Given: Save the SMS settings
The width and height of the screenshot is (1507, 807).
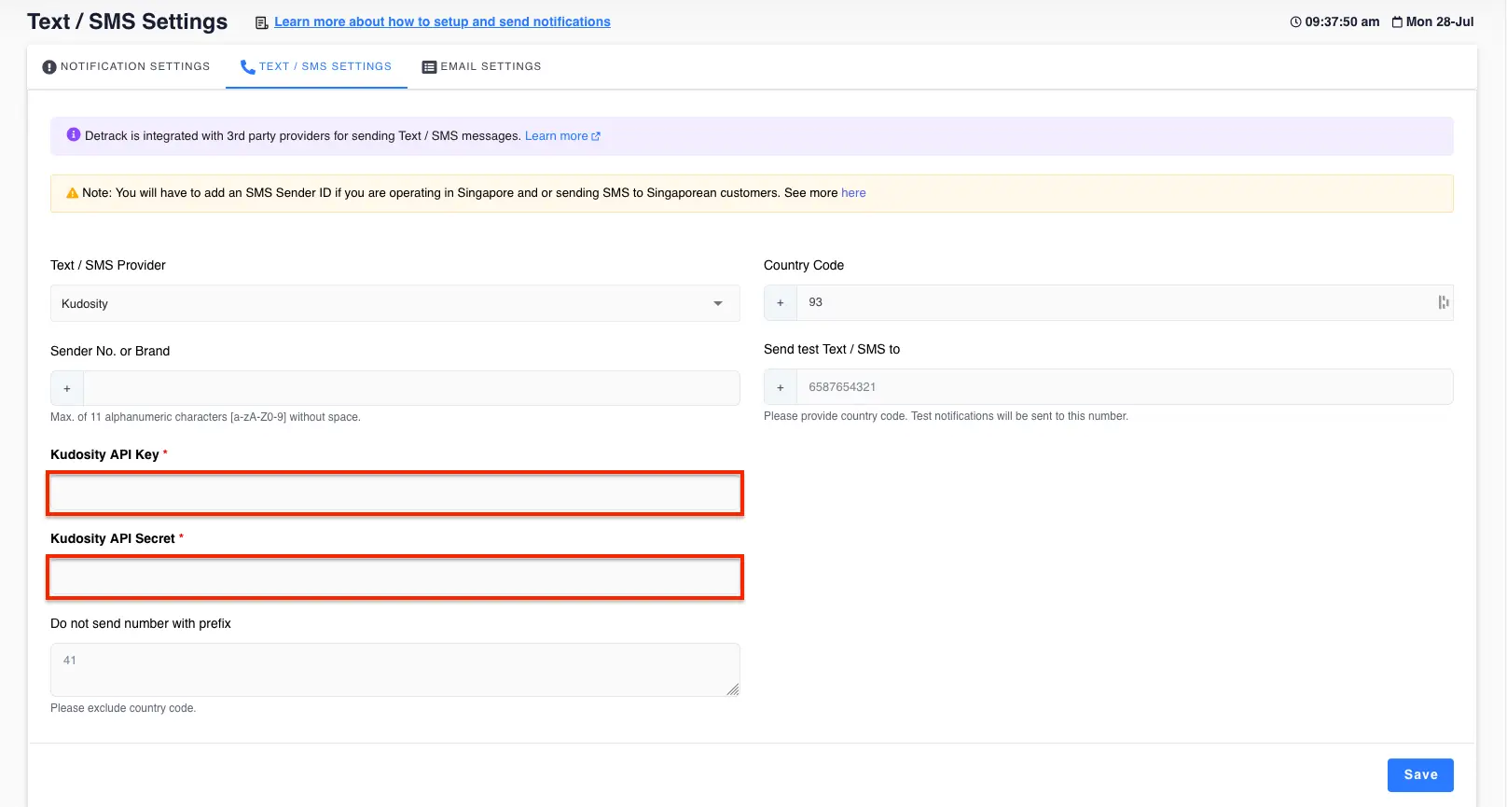Looking at the screenshot, I should pyautogui.click(x=1420, y=775).
